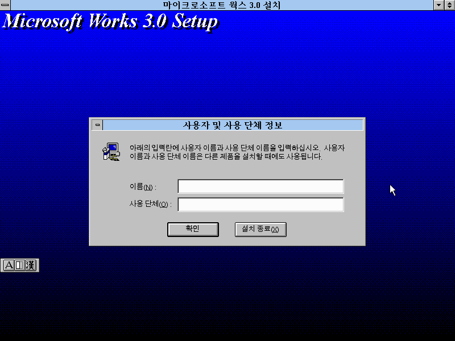Image resolution: width=455 pixels, height=341 pixels.
Task: Click the 사용 단체 organization input field
Action: 260,205
